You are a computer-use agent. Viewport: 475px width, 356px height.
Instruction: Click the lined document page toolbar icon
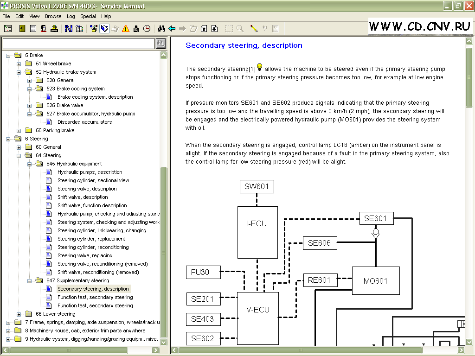coord(33,29)
